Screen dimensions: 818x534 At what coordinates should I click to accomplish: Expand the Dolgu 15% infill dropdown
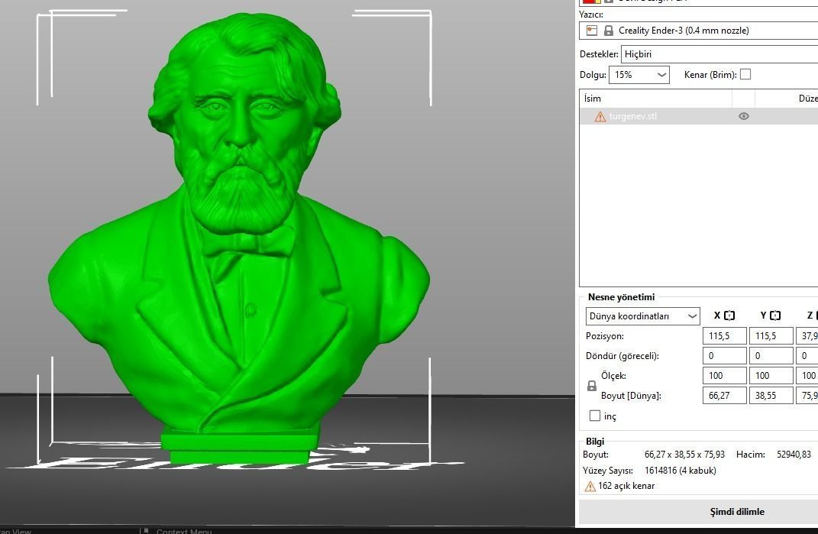[x=639, y=75]
